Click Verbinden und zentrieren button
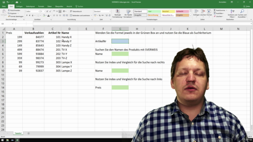253x142 pixels. 80,15
